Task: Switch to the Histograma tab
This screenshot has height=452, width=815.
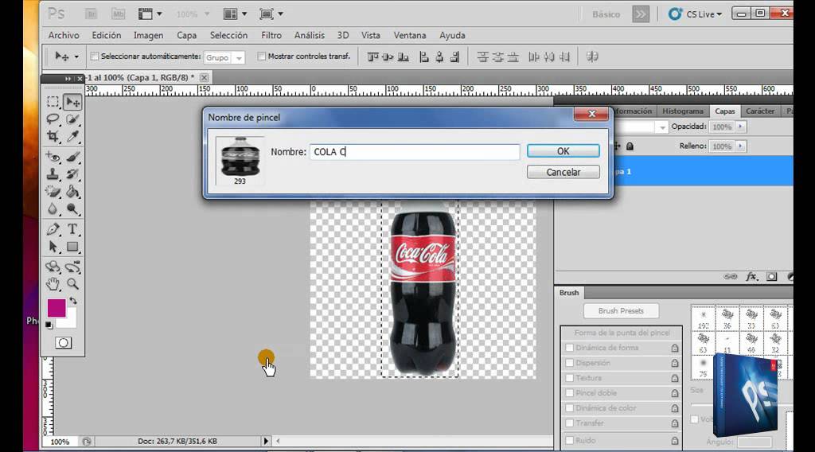Action: 682,111
